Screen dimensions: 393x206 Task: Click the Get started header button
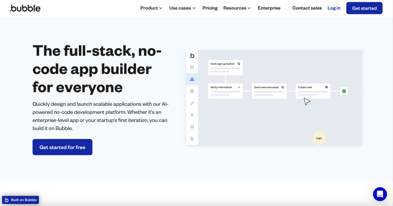[364, 8]
